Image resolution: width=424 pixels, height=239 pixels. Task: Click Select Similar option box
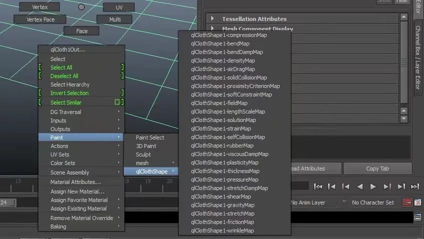coord(117,102)
